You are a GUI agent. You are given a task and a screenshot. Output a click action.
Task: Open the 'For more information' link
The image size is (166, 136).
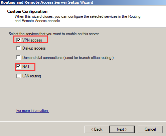(33, 111)
